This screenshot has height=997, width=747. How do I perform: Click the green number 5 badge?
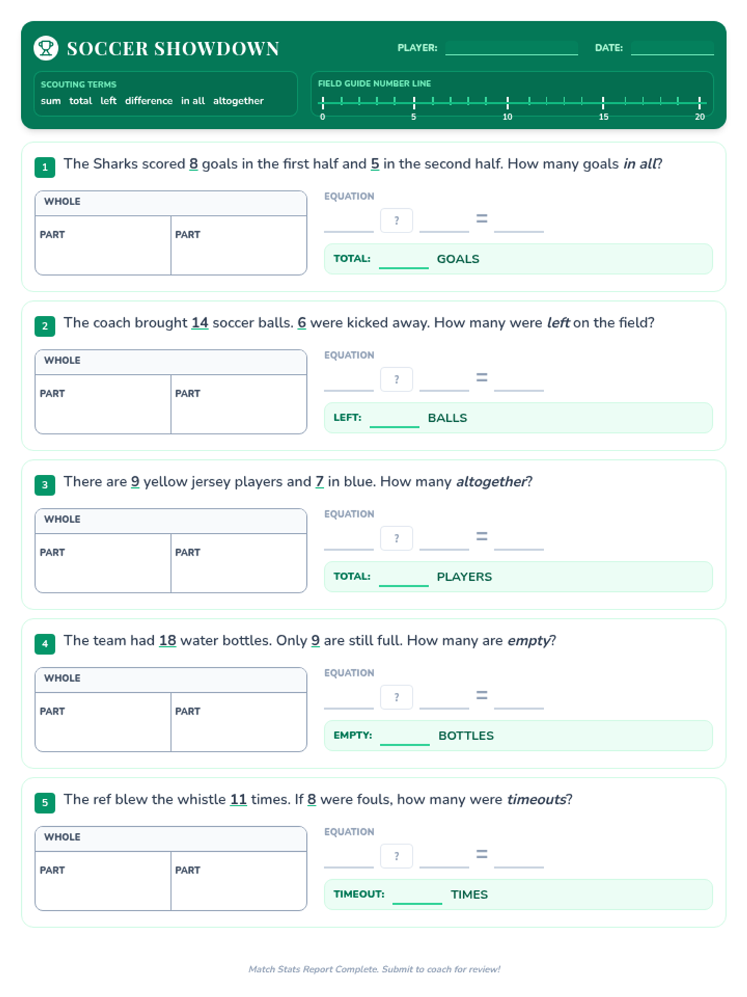(45, 803)
